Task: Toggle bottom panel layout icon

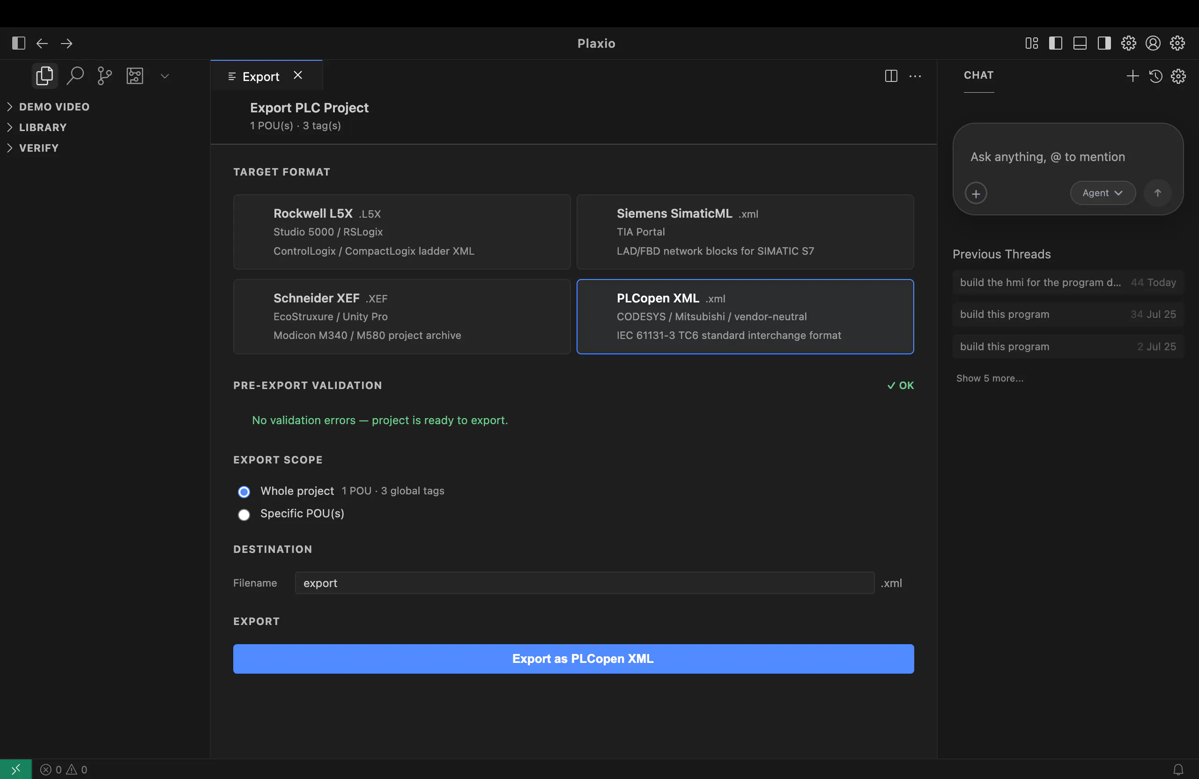Action: coord(1080,44)
